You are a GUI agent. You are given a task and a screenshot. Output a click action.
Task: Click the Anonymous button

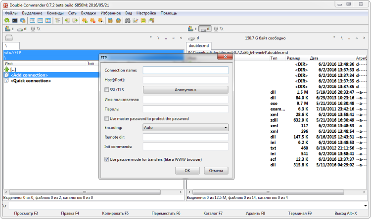(185, 90)
